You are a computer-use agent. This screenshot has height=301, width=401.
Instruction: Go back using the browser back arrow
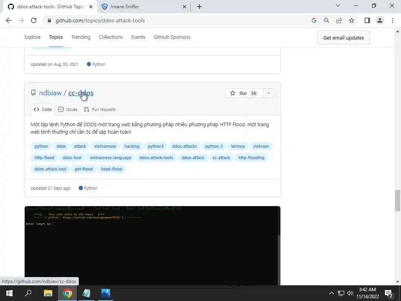click(9, 20)
